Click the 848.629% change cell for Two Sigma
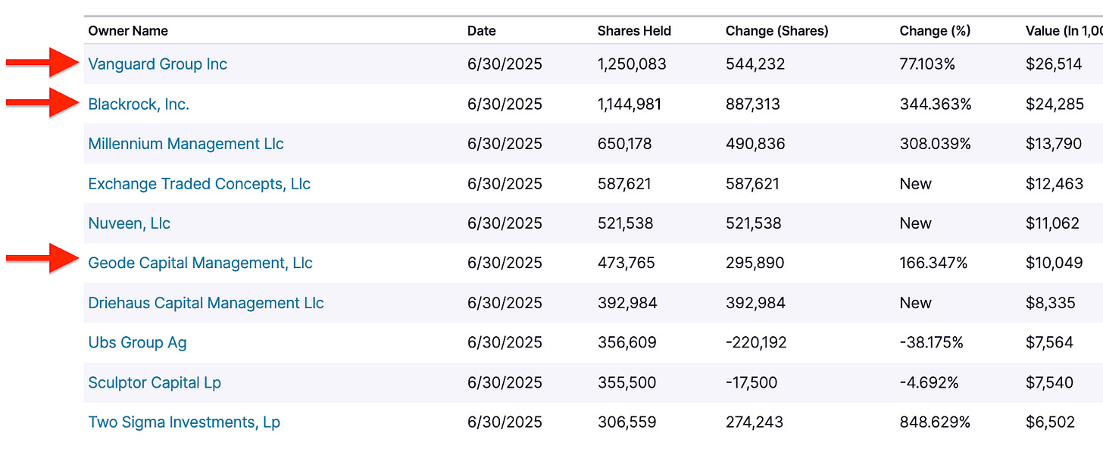 pyautogui.click(x=935, y=422)
